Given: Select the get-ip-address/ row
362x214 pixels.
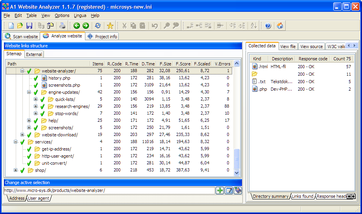Looking at the screenshot, I should (x=119, y=149).
